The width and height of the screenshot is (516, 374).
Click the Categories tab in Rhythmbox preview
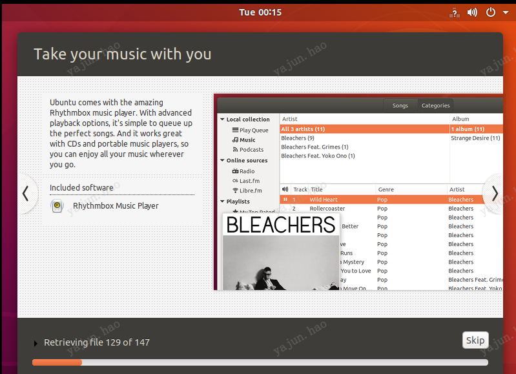pyautogui.click(x=435, y=105)
